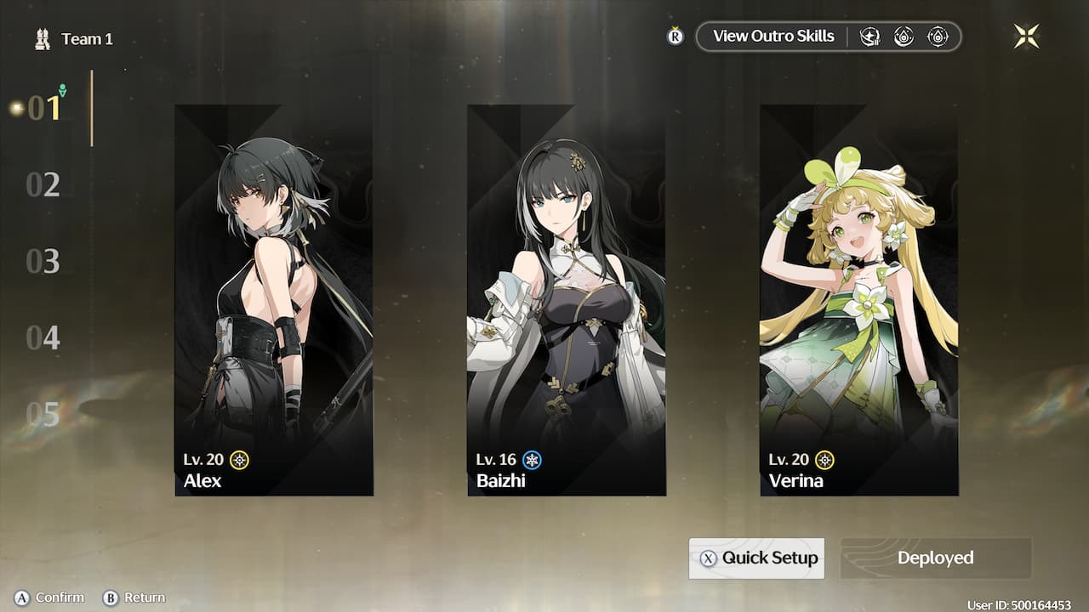Select team slot 03

(43, 261)
